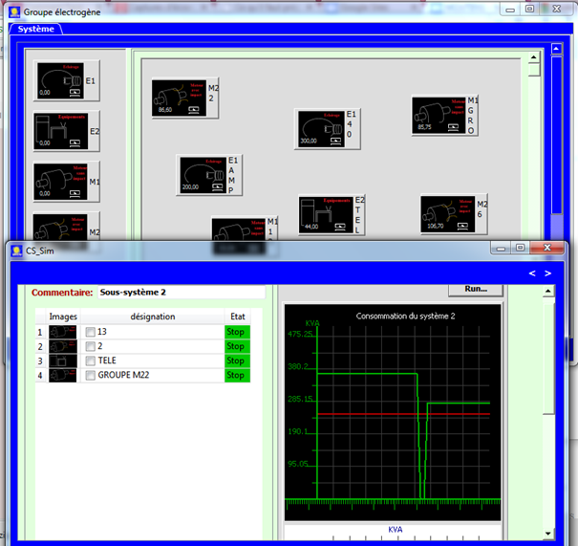Toggle Stop state for TELE row

tap(237, 360)
